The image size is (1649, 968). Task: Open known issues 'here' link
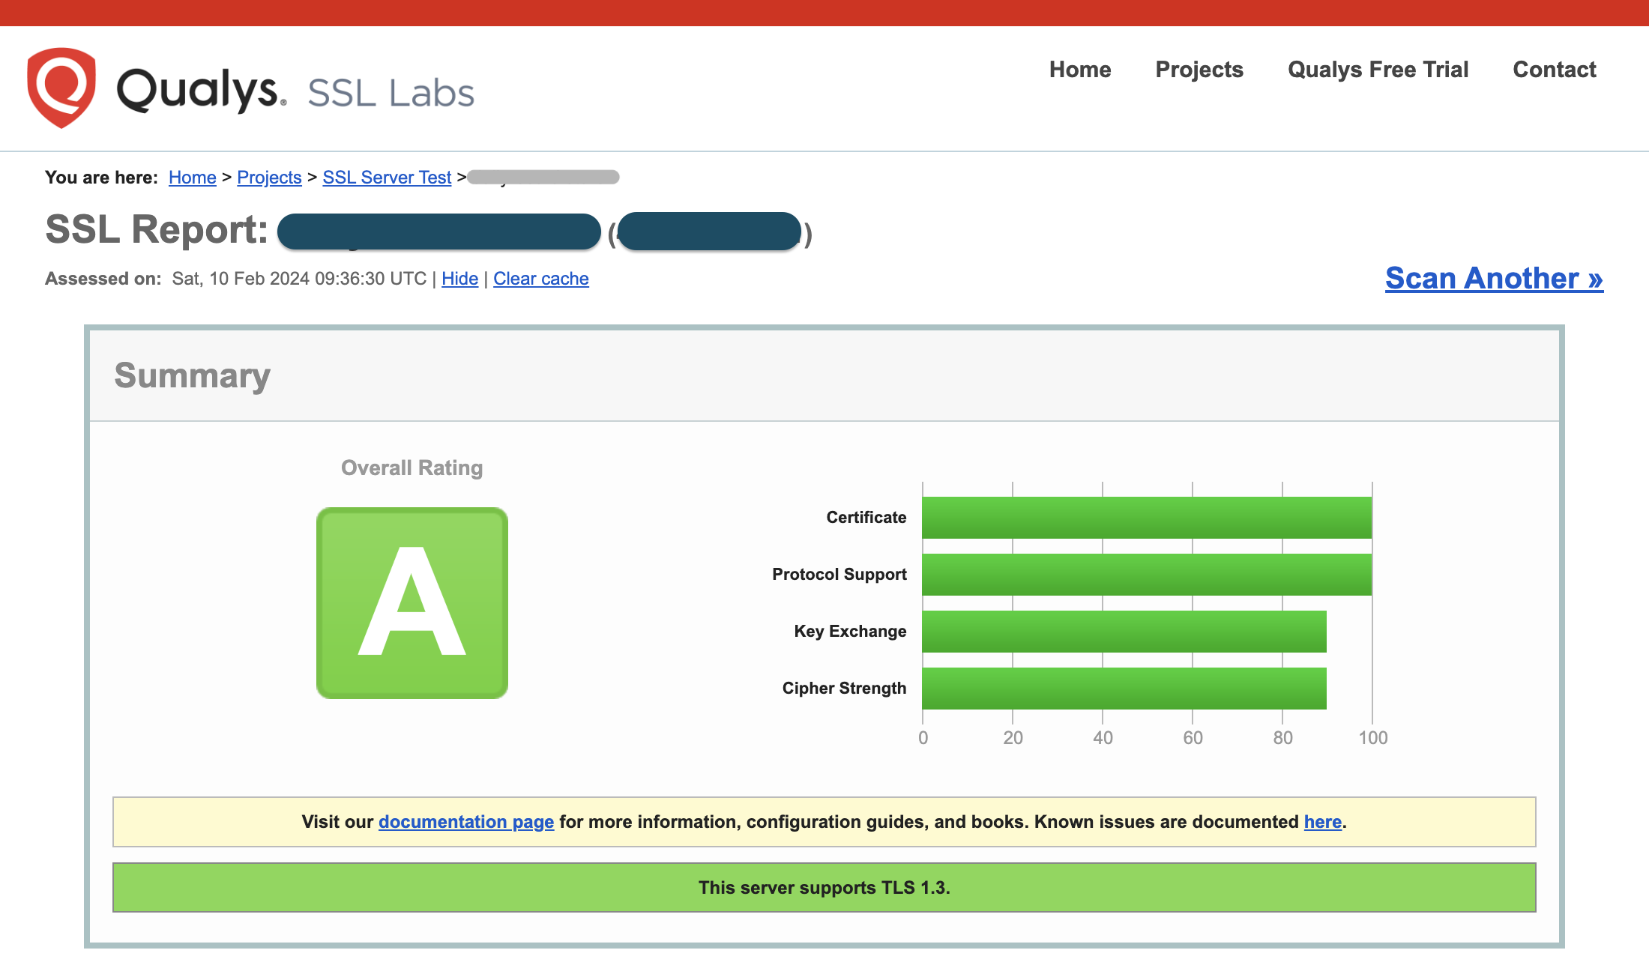[1323, 822]
